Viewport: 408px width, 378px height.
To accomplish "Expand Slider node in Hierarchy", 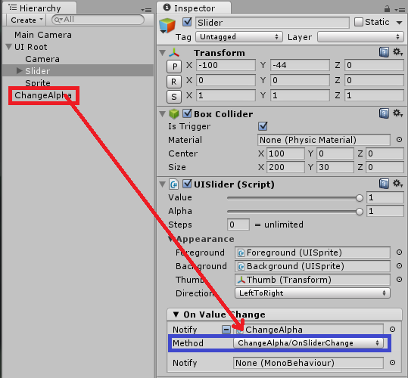I will (19, 70).
